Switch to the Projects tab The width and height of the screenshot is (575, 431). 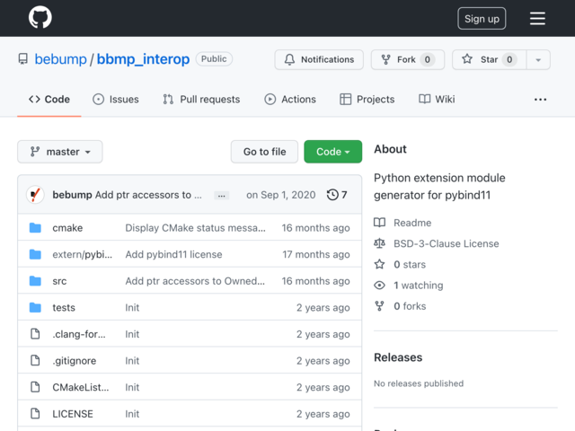click(367, 100)
